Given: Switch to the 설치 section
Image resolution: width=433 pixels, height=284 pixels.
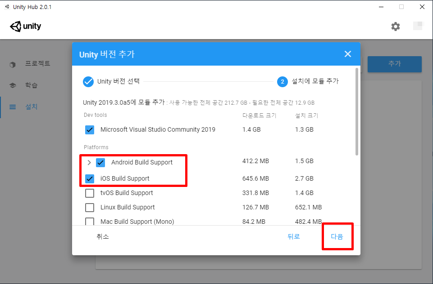Looking at the screenshot, I should click(x=31, y=107).
